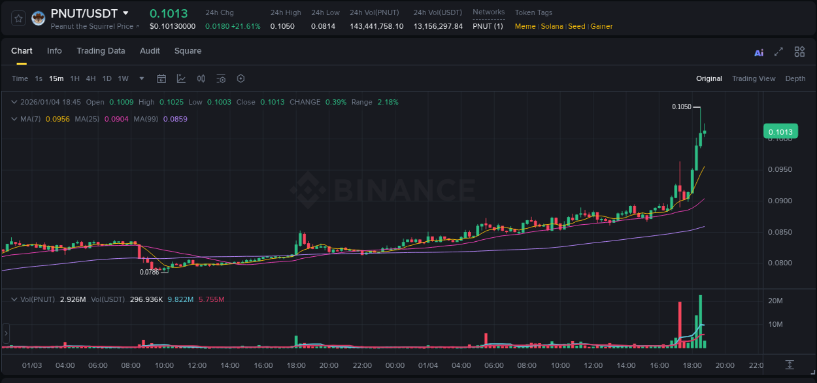Open chart settings via the hexagon icon
Viewport: 817px width, 383px height.
tap(241, 78)
